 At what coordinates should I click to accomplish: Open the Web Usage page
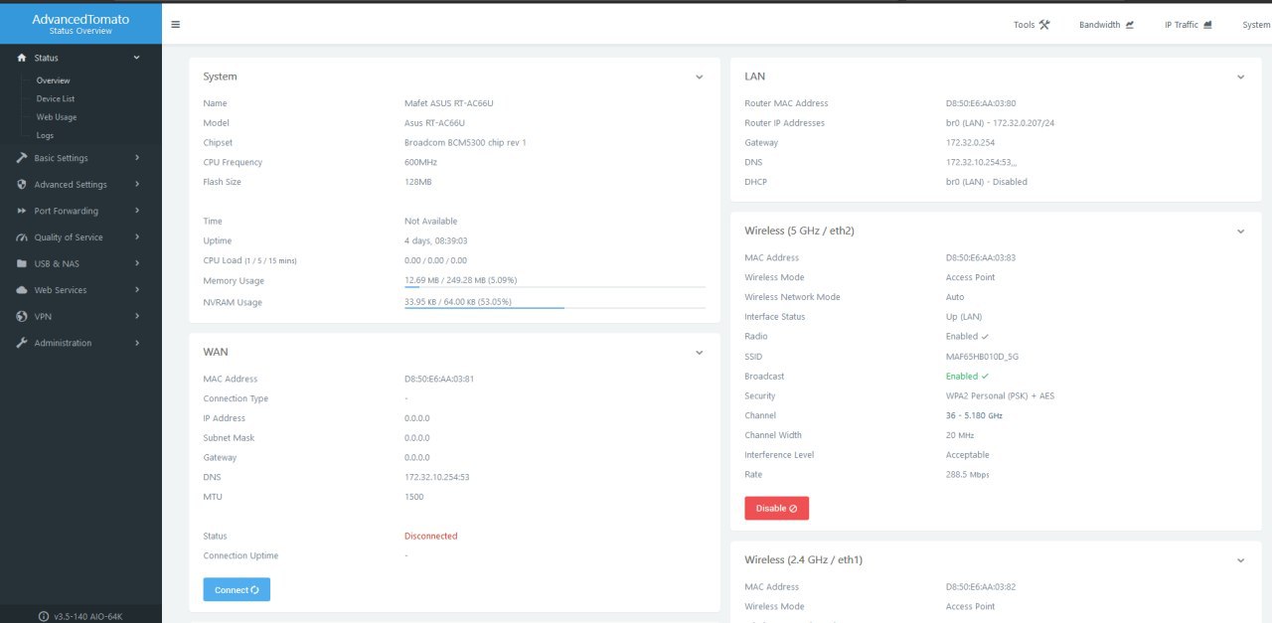(57, 117)
